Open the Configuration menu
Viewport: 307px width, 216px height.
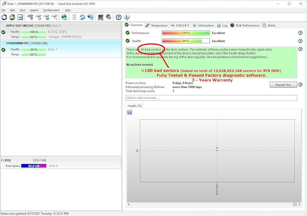pos(51,10)
